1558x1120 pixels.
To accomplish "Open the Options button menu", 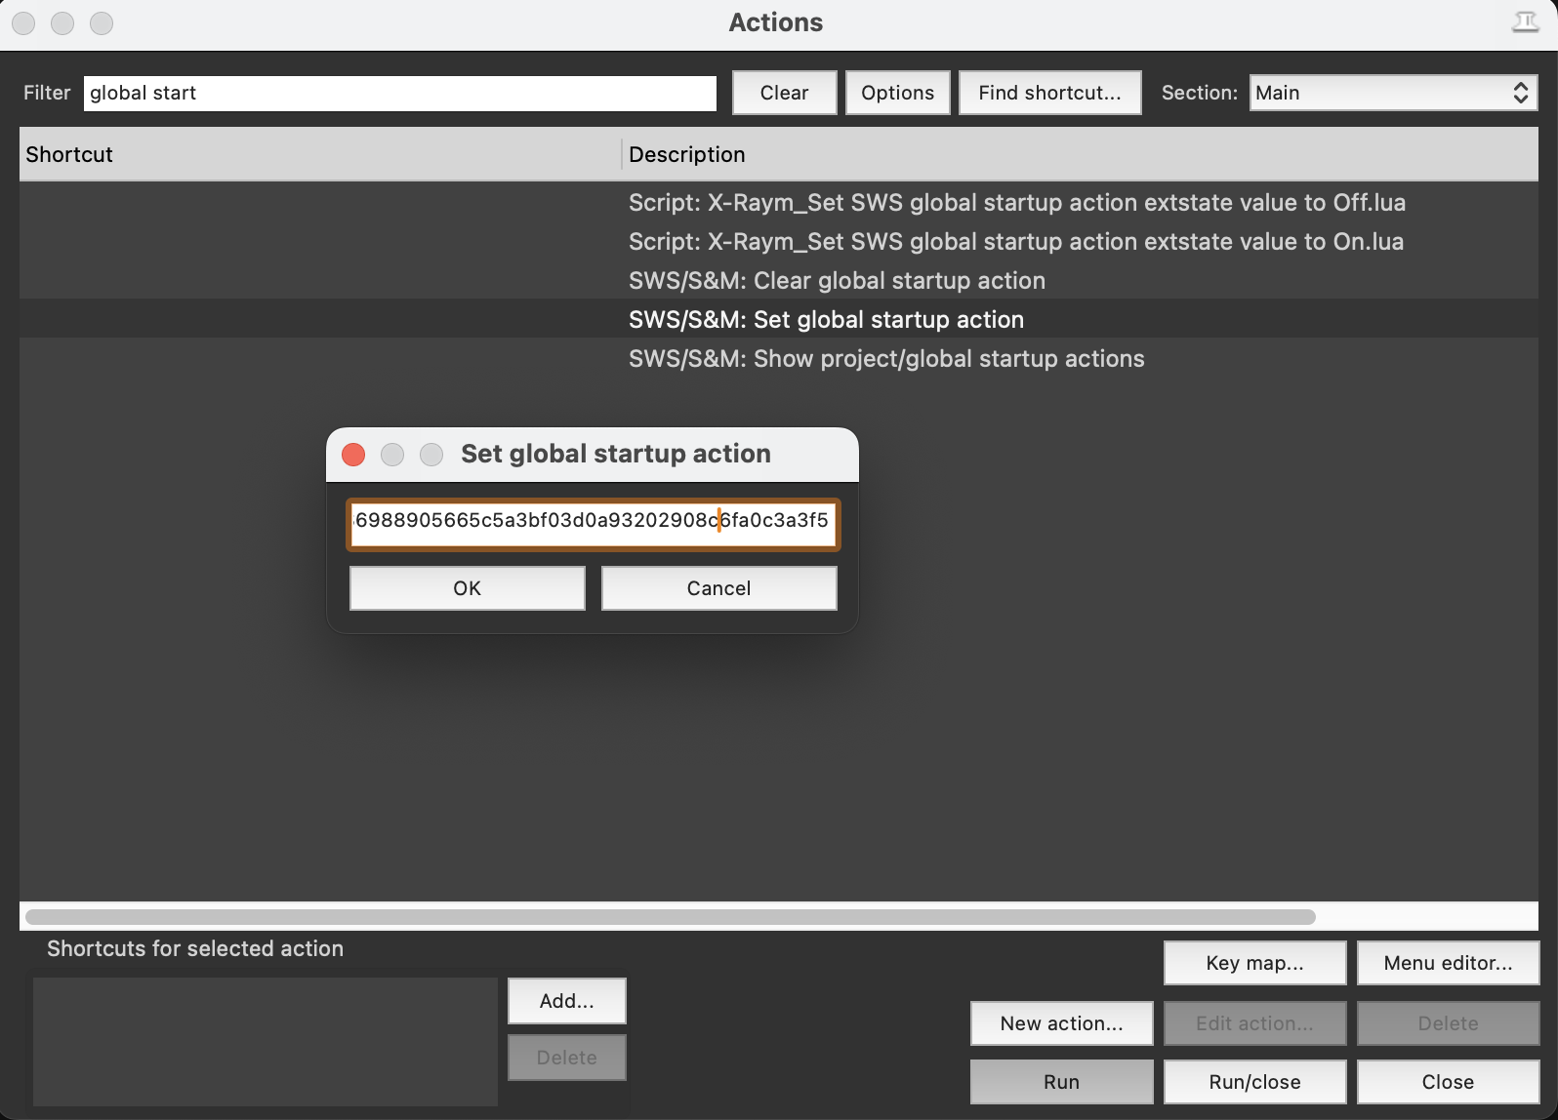I will [897, 93].
